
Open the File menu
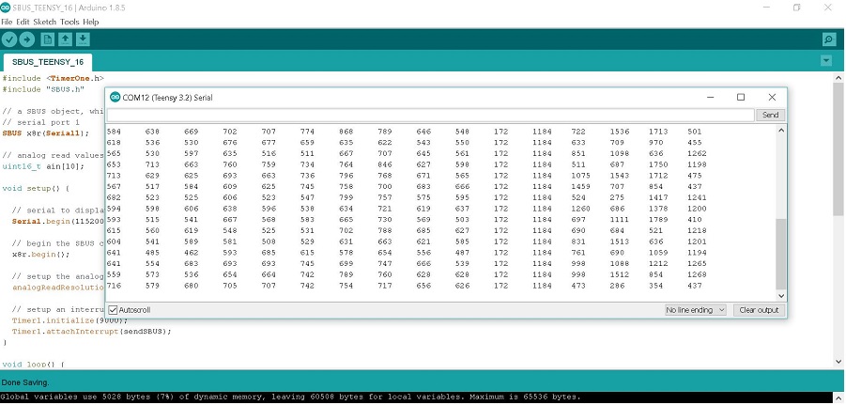click(8, 21)
